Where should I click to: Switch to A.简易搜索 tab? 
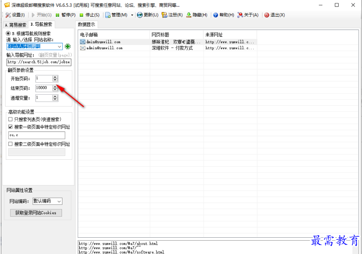(15, 25)
